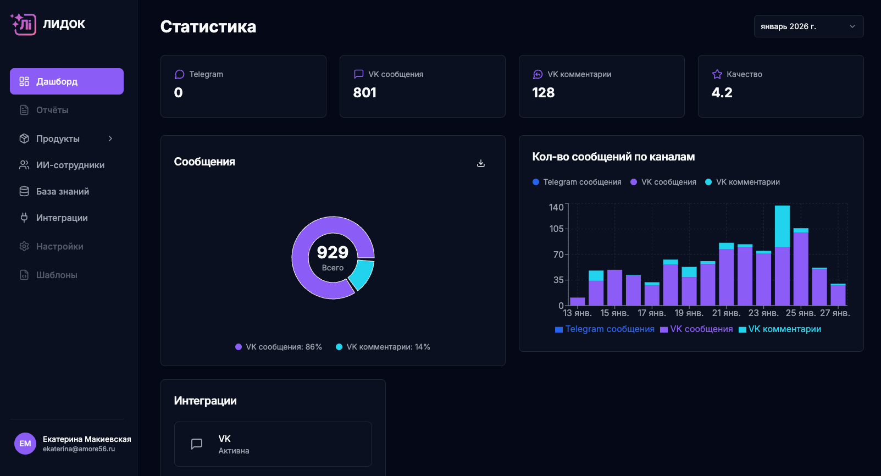Download the Сообщения chart via download icon
The width and height of the screenshot is (881, 476).
(x=481, y=163)
